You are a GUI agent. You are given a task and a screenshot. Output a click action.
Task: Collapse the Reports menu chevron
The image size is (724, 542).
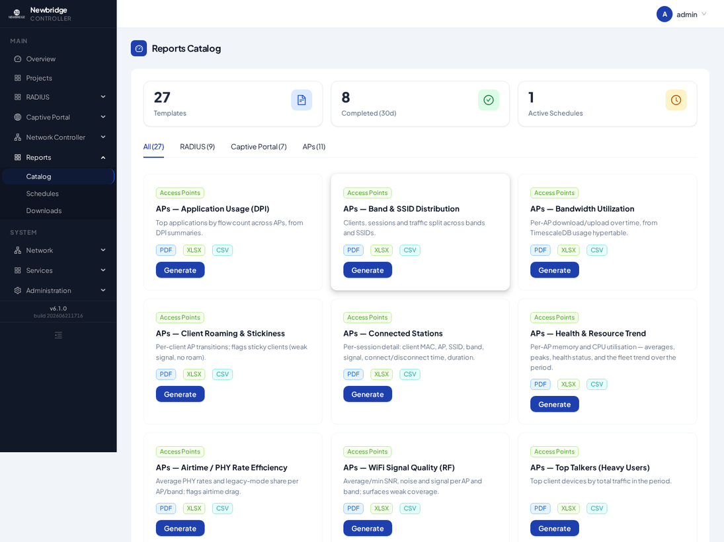(x=103, y=157)
